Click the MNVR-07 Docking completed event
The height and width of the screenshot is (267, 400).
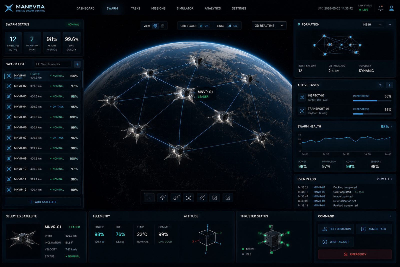(x=327, y=187)
